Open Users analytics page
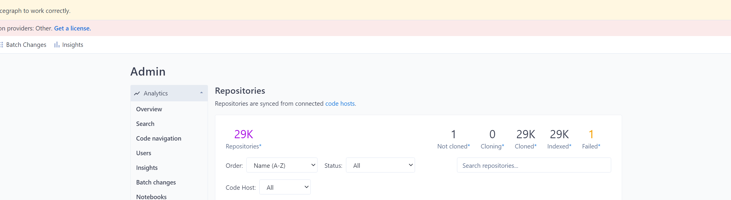Image resolution: width=731 pixels, height=200 pixels. 144,153
